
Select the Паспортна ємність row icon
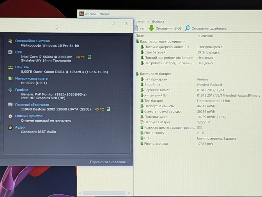point(142,106)
